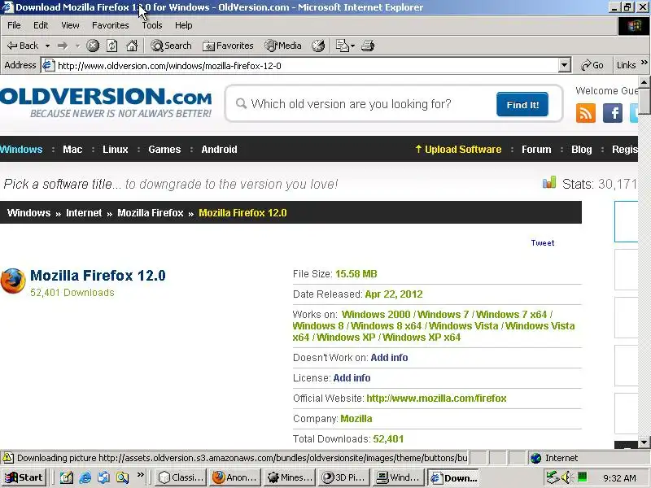Expand the Address bar dropdown list
The image size is (651, 488).
click(564, 66)
